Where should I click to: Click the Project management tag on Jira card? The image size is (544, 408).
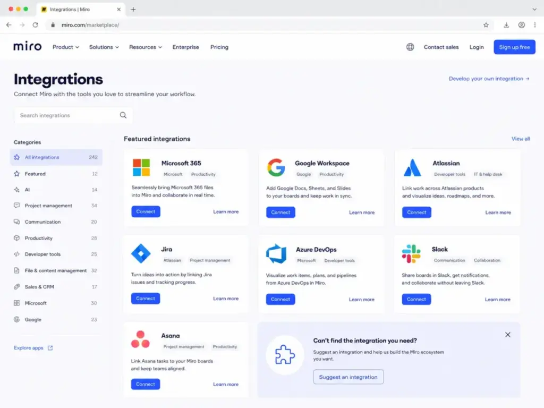click(x=210, y=260)
